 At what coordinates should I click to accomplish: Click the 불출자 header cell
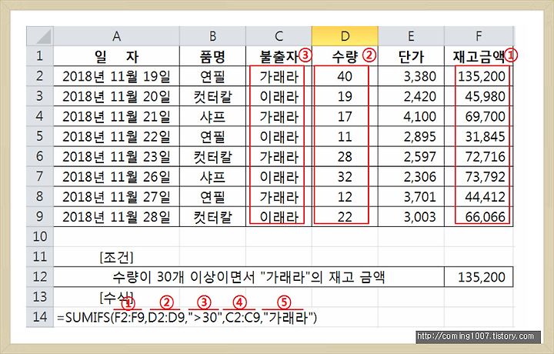pos(279,56)
